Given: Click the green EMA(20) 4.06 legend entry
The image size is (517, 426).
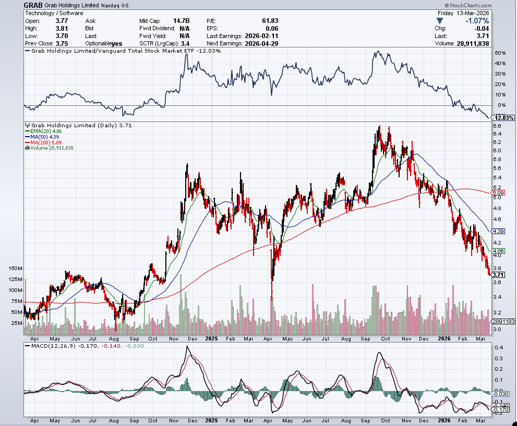Looking at the screenshot, I should pyautogui.click(x=43, y=131).
